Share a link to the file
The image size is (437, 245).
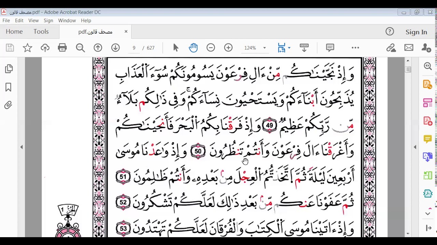click(x=391, y=48)
